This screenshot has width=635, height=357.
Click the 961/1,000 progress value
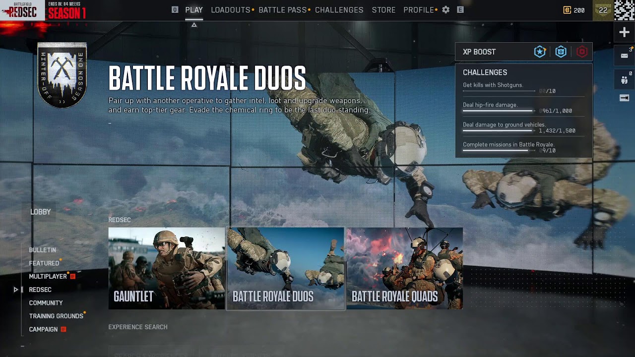tap(557, 111)
